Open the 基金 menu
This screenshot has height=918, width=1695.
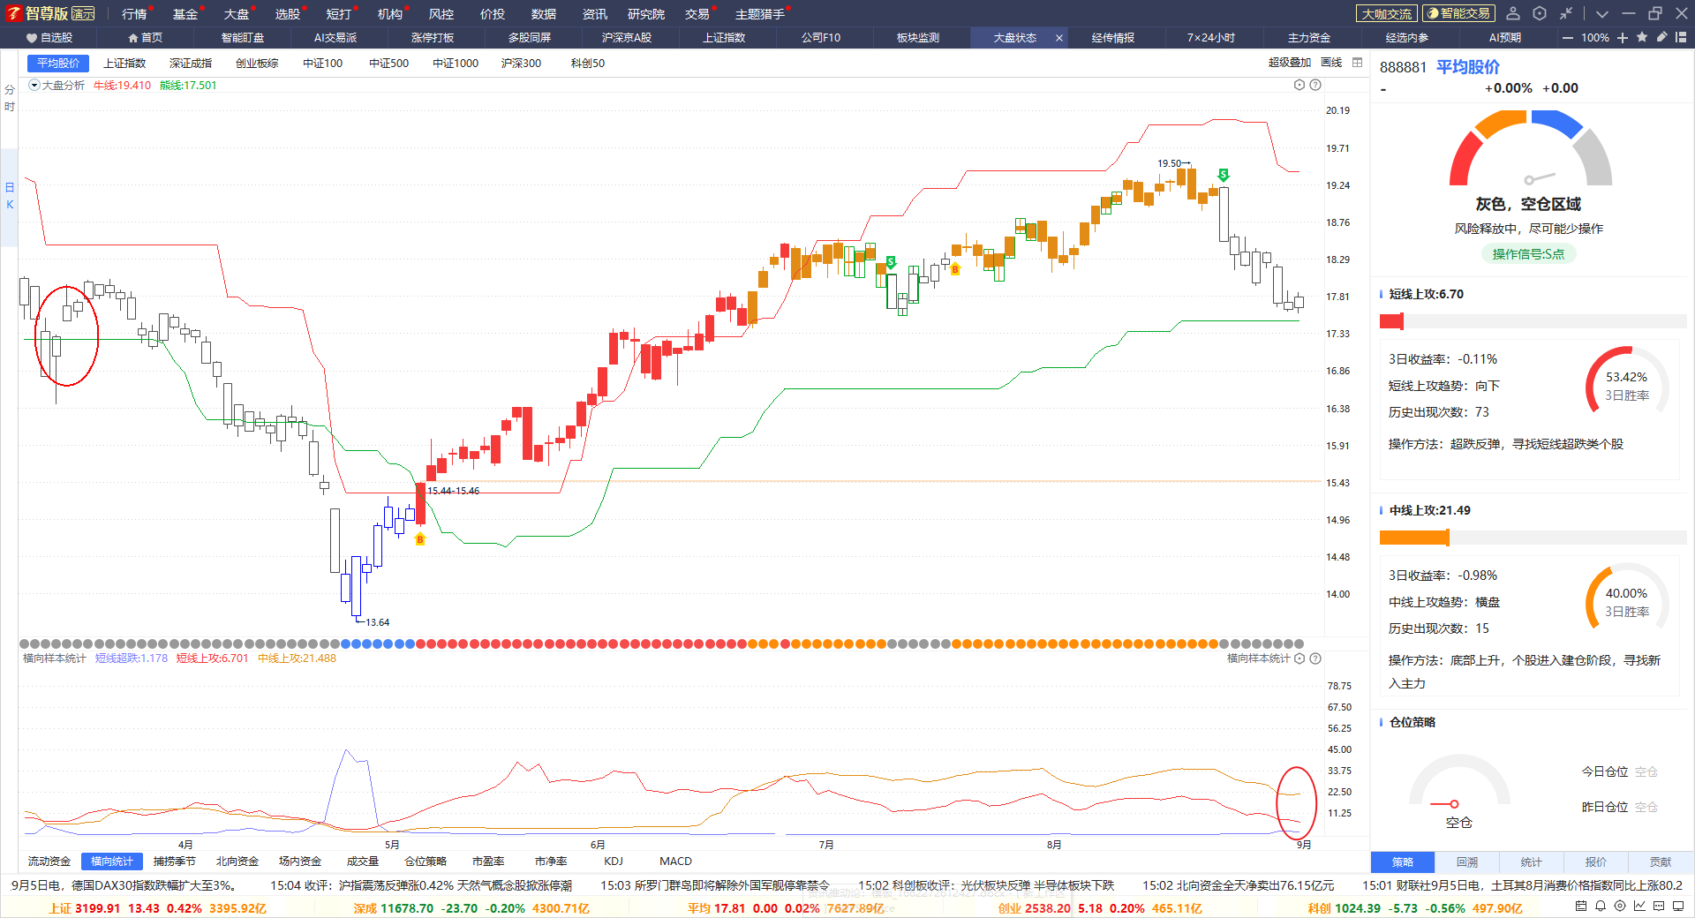[x=185, y=14]
